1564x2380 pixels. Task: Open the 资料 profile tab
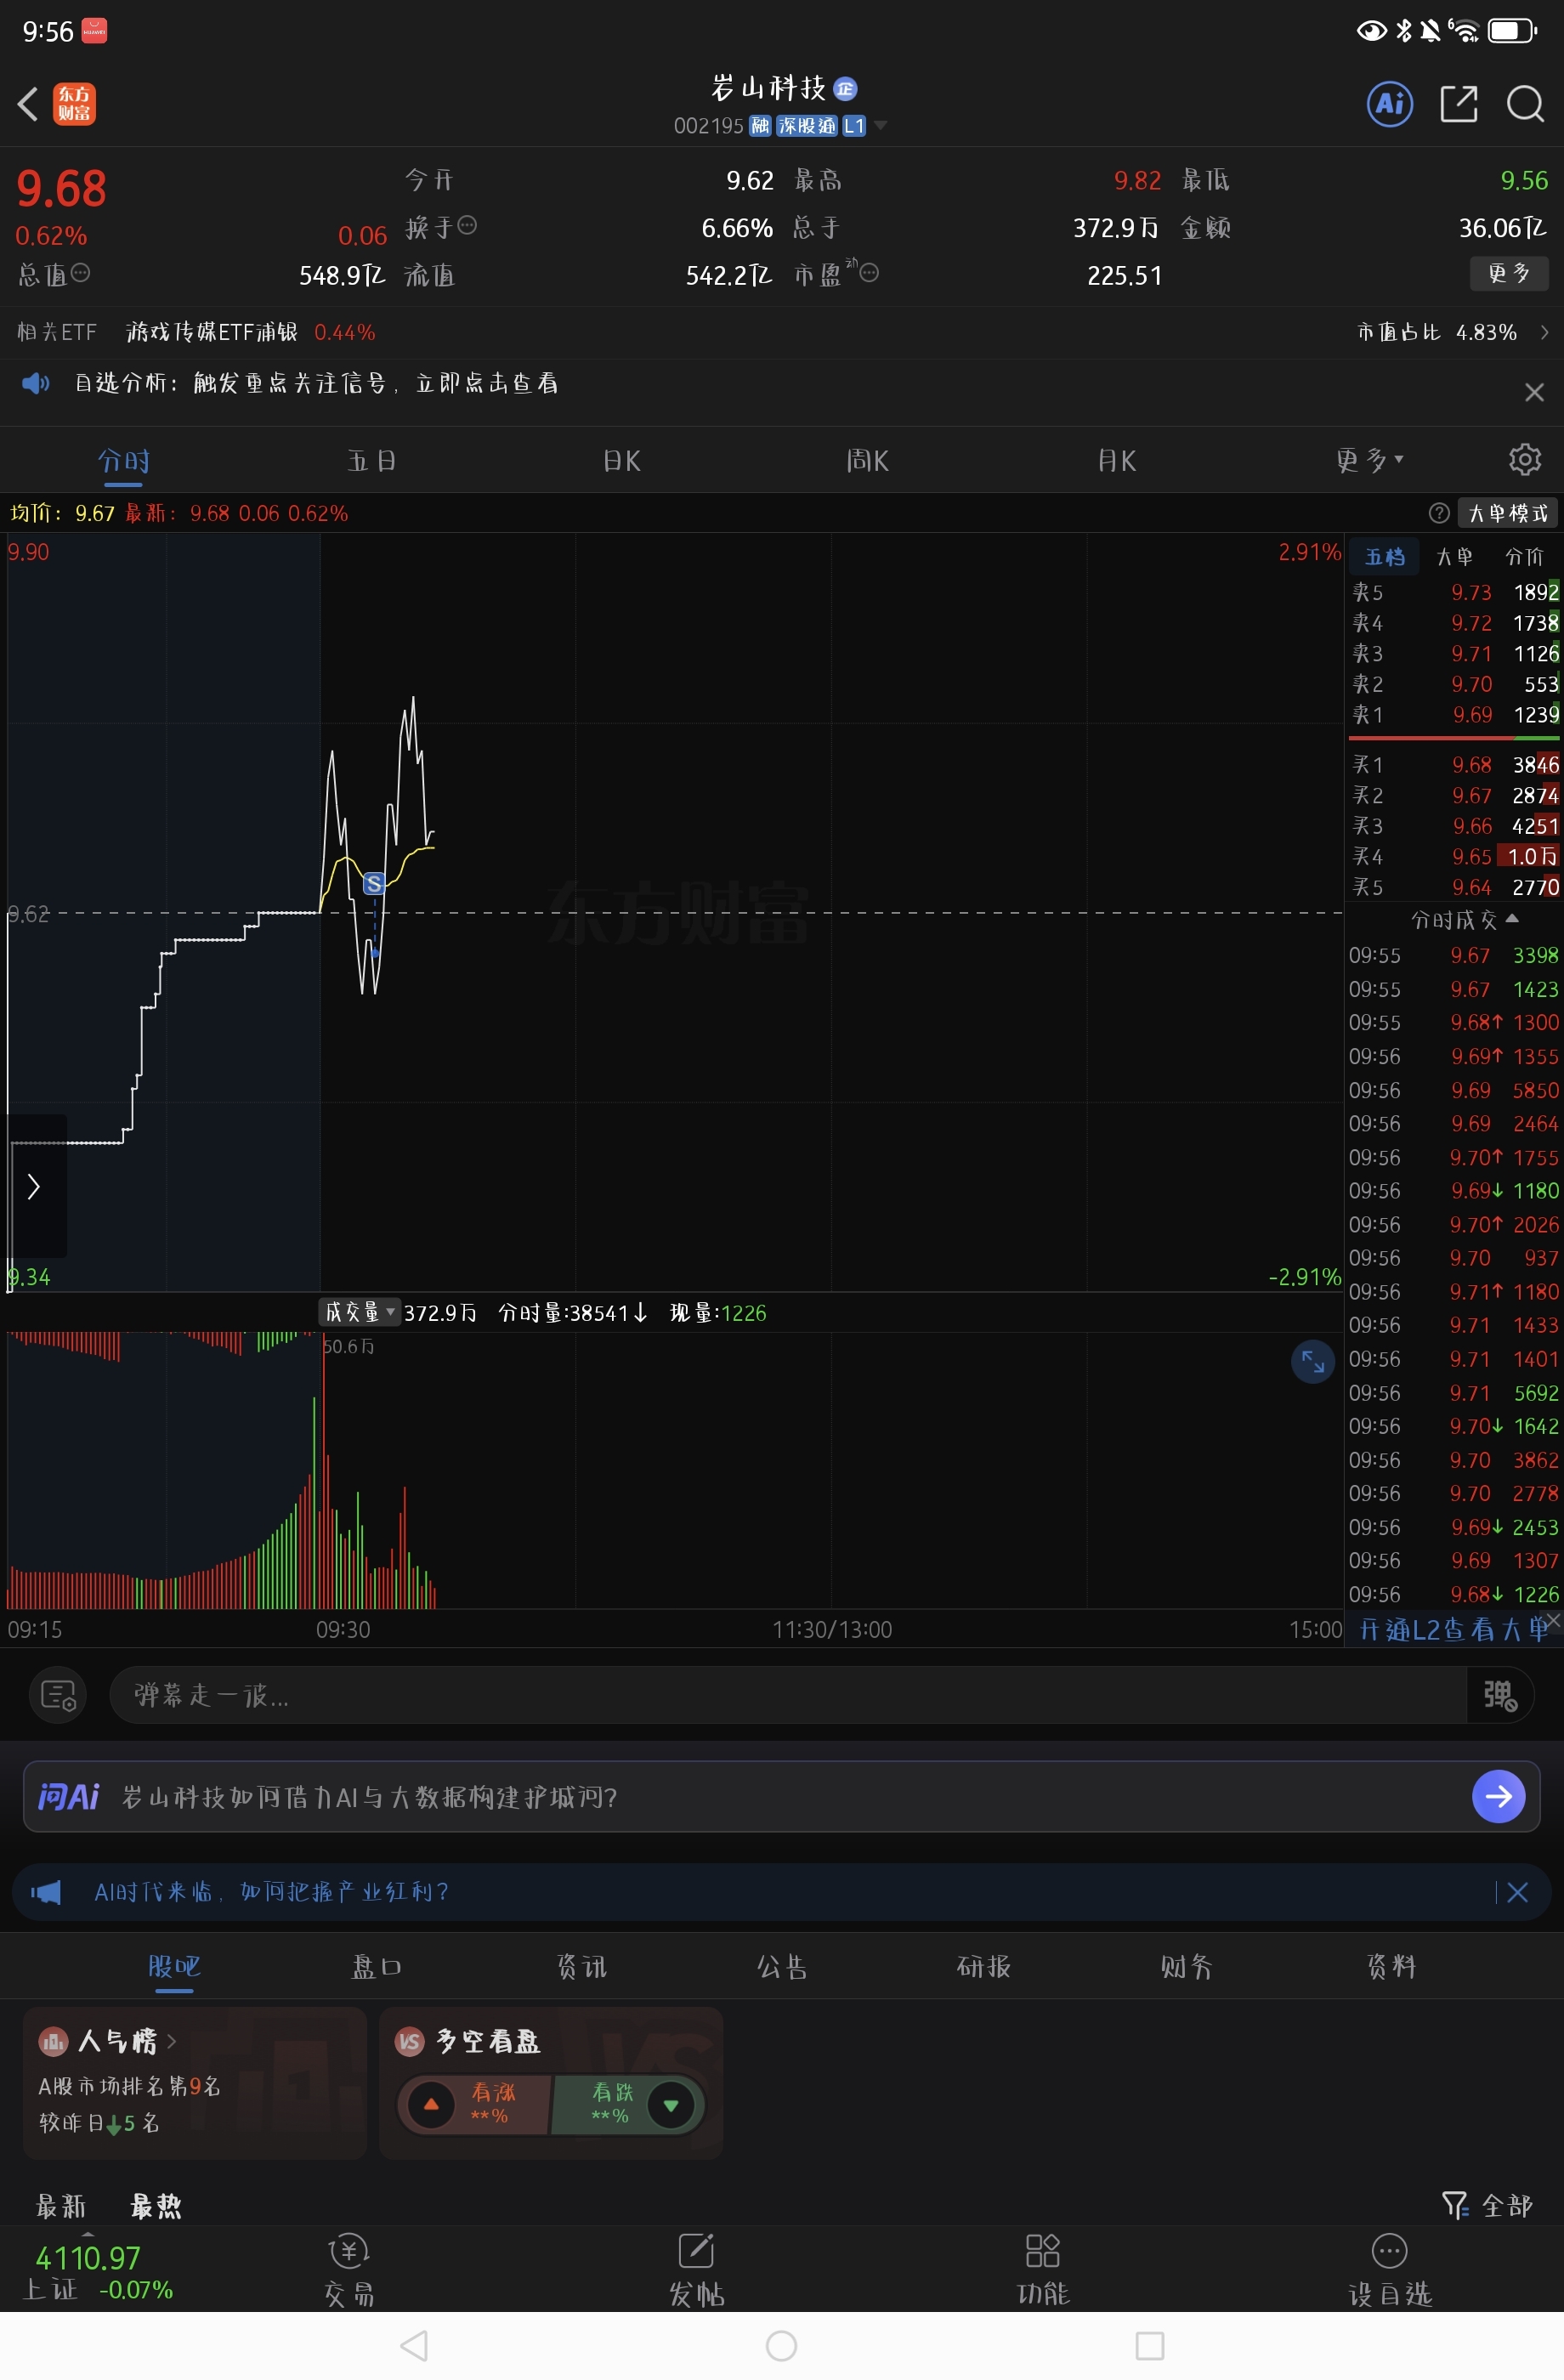pyautogui.click(x=1391, y=1967)
